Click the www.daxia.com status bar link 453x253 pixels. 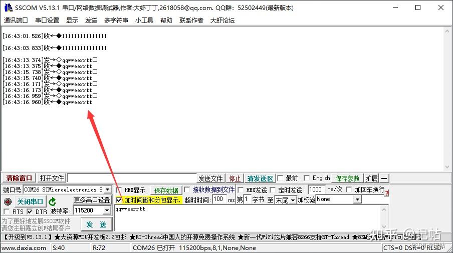[x=24, y=248]
